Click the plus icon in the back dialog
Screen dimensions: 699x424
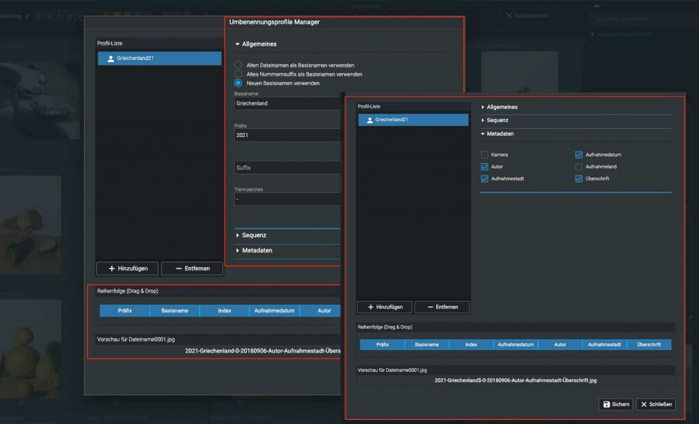[x=112, y=269]
